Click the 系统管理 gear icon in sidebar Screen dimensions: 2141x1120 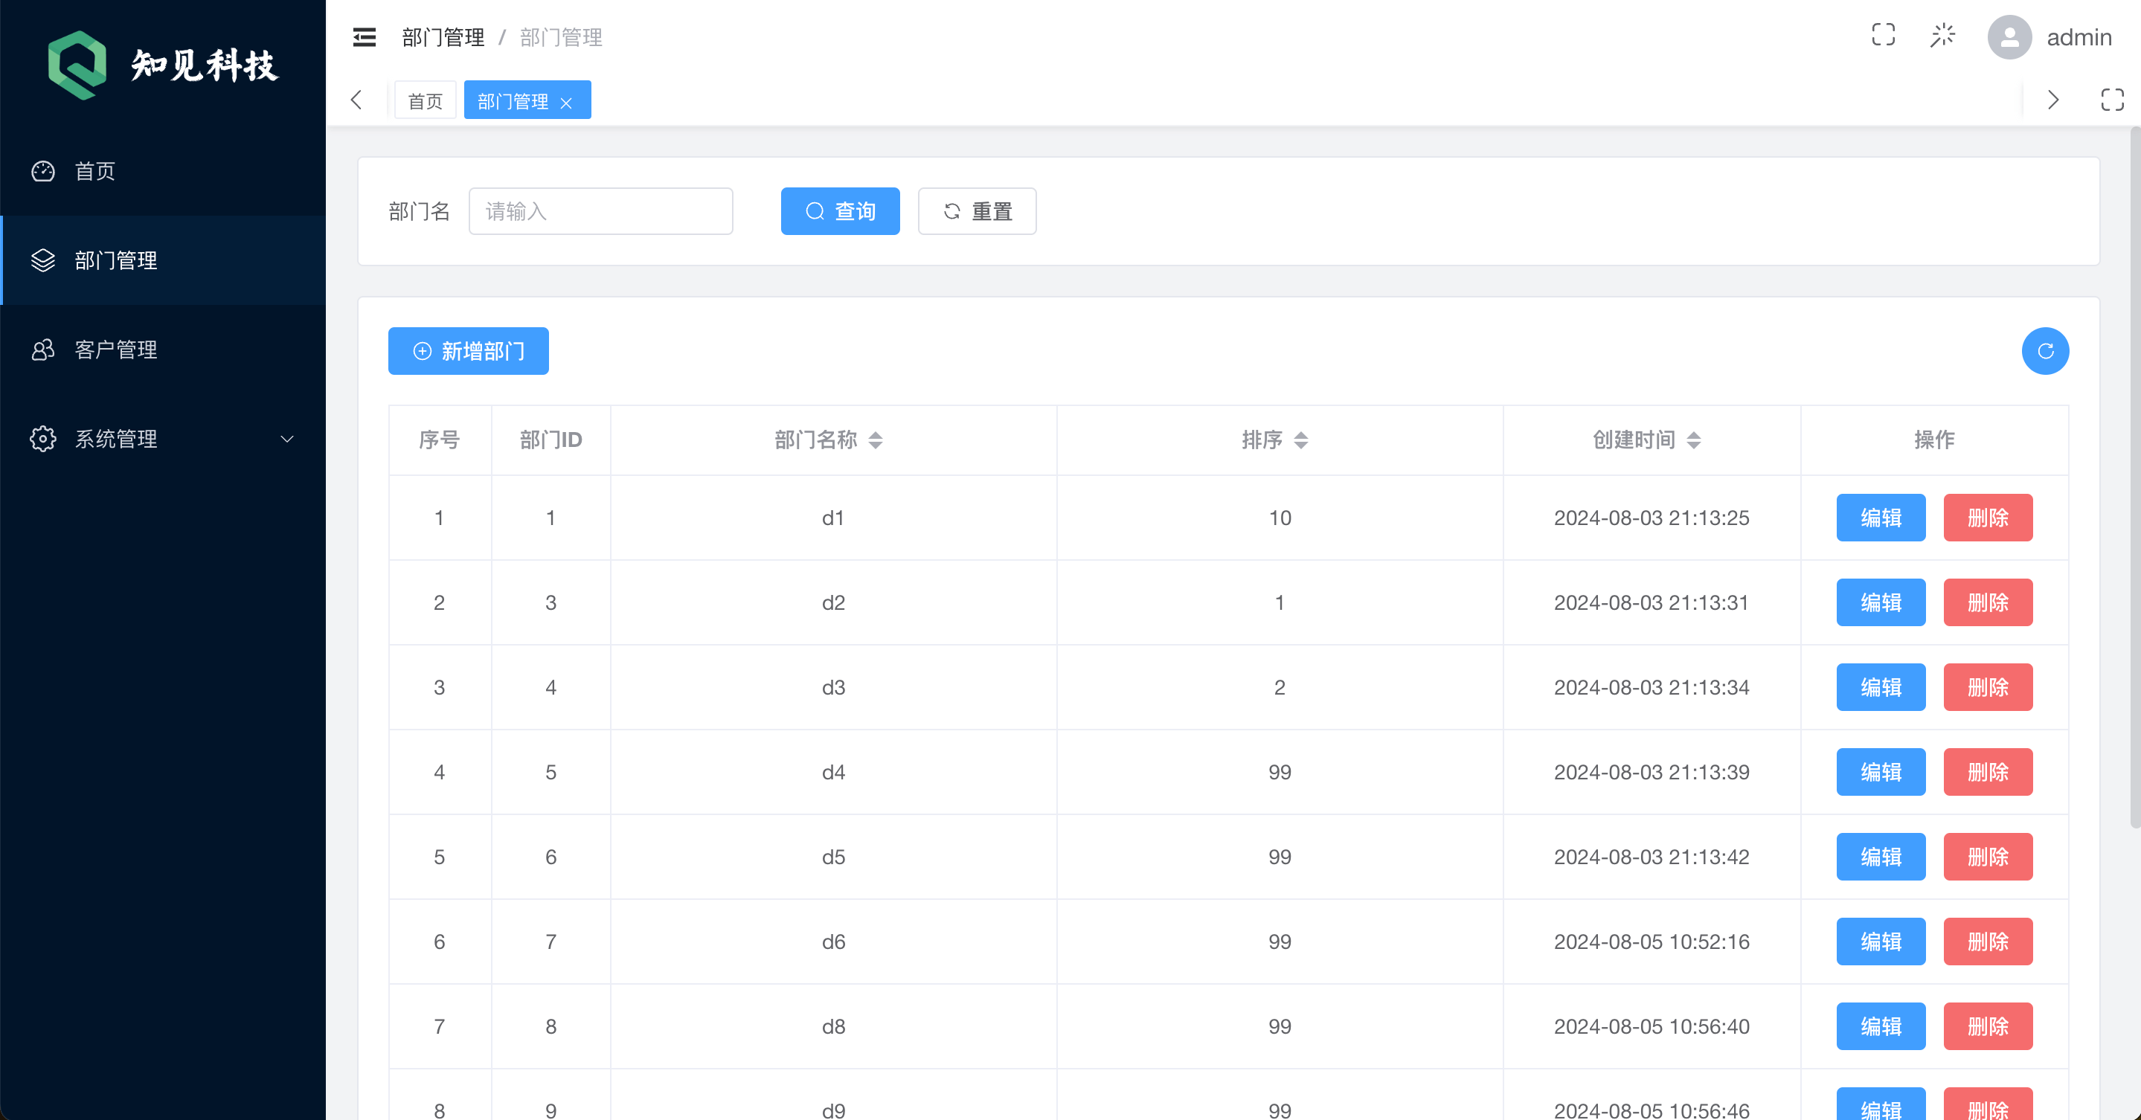[43, 439]
